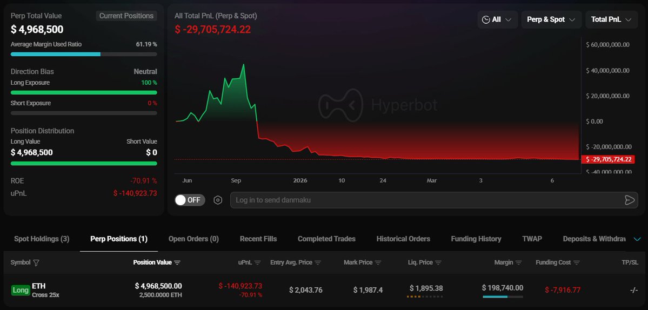Click the Neutral direction bias label
This screenshot has height=310, width=648.
[x=145, y=72]
